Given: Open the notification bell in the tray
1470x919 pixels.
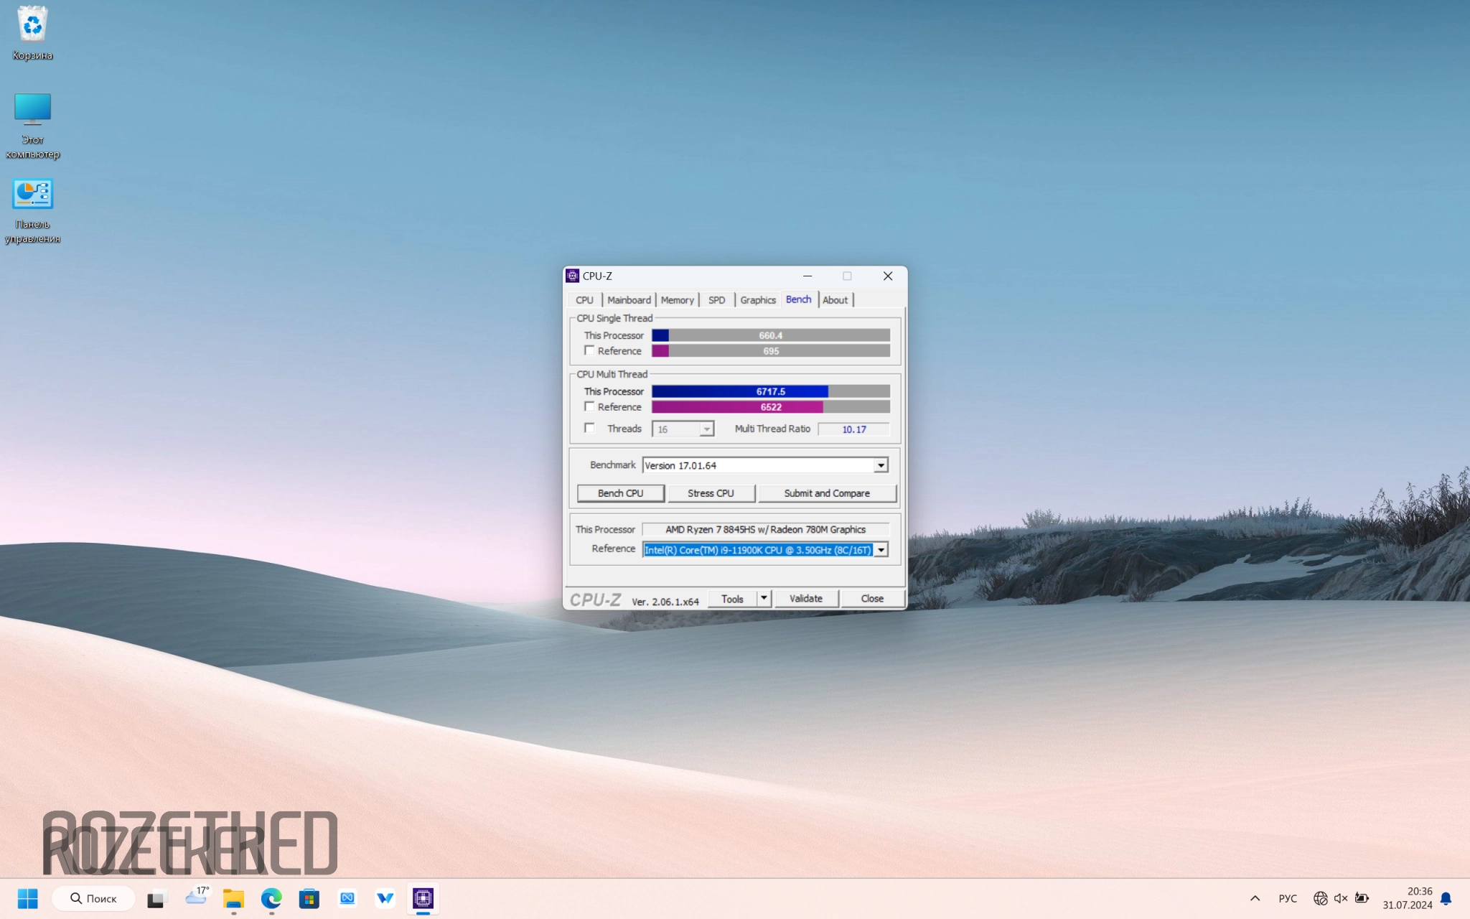Looking at the screenshot, I should pyautogui.click(x=1446, y=898).
